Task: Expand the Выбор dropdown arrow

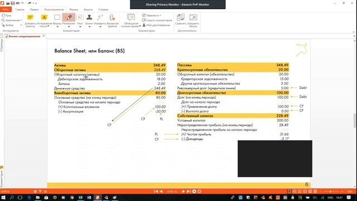Action: coord(21,25)
